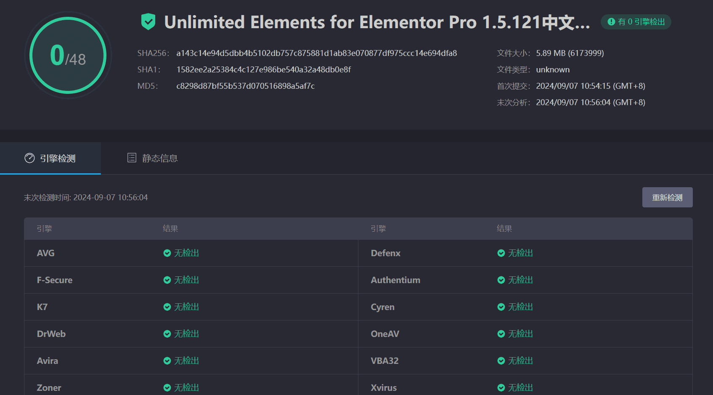Click the list icon on 静态信息 tab

pos(132,158)
